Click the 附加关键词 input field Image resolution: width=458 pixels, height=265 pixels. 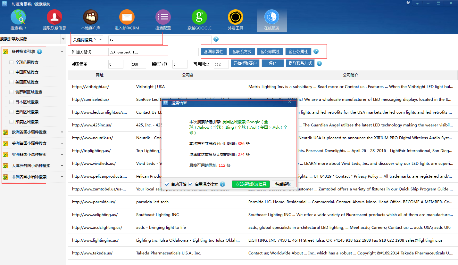coord(153,52)
